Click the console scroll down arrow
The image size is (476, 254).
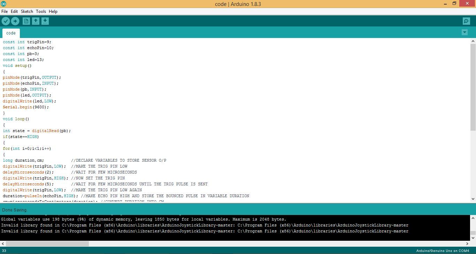[473, 238]
